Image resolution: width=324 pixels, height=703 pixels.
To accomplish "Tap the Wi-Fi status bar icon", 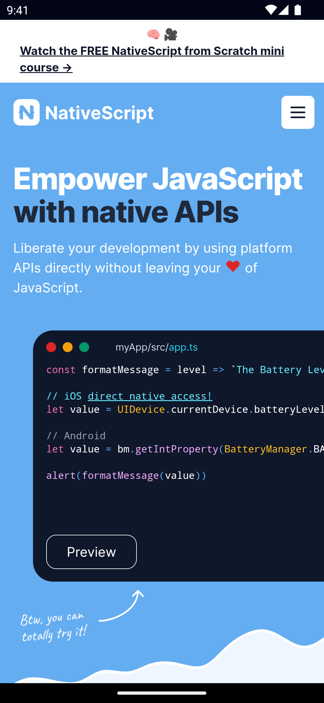I will [271, 10].
